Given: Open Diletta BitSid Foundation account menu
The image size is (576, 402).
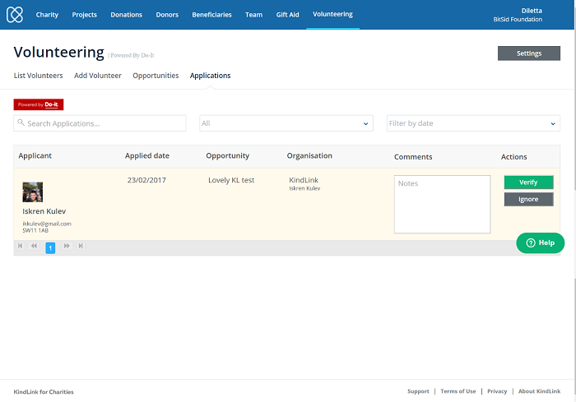Looking at the screenshot, I should coord(518,15).
